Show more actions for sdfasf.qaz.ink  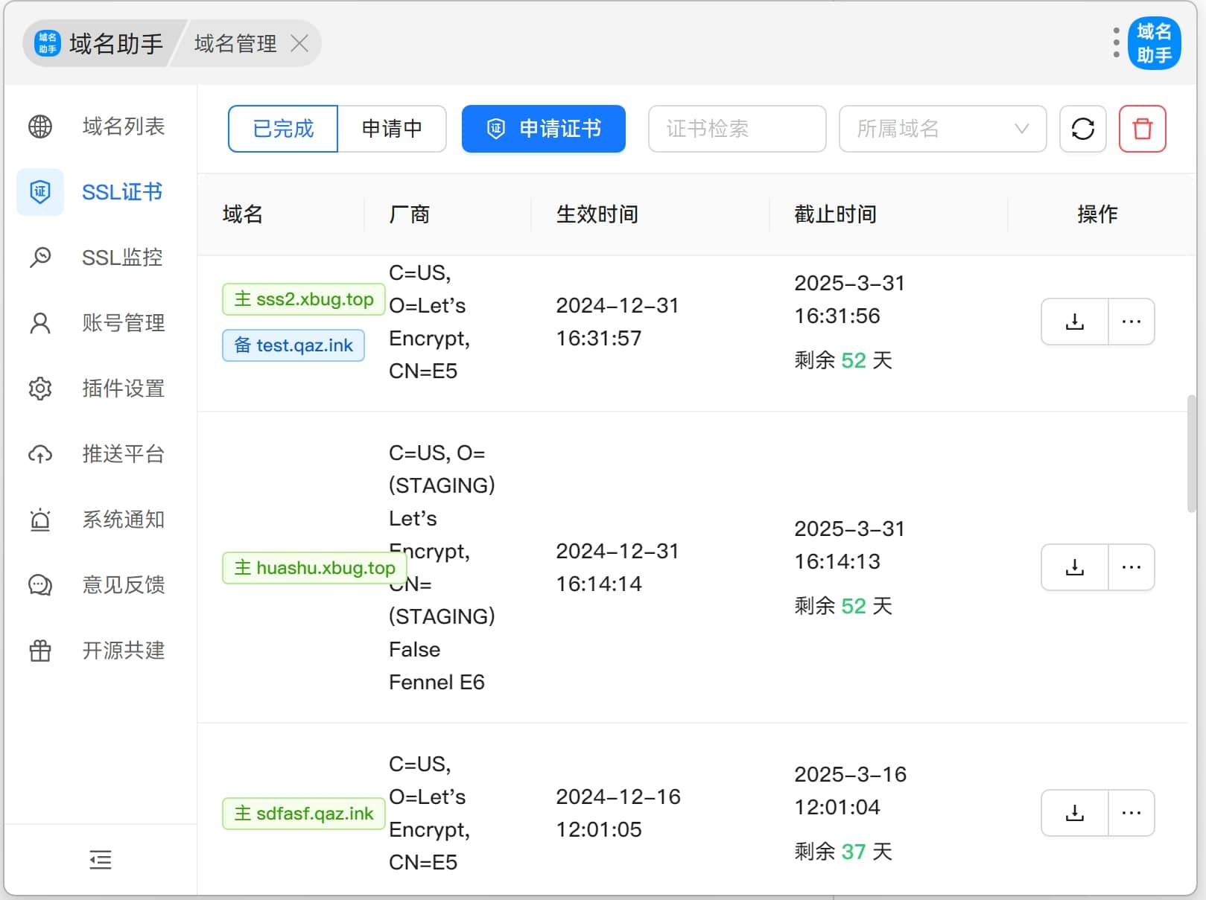pos(1131,813)
